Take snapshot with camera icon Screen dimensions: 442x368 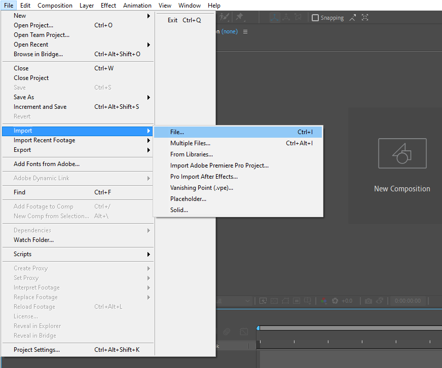pyautogui.click(x=368, y=301)
